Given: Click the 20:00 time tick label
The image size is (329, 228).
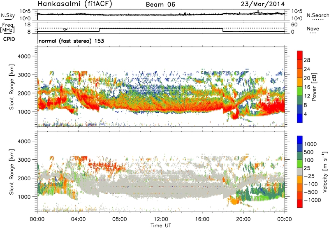Looking at the screenshot, I should [243, 219].
